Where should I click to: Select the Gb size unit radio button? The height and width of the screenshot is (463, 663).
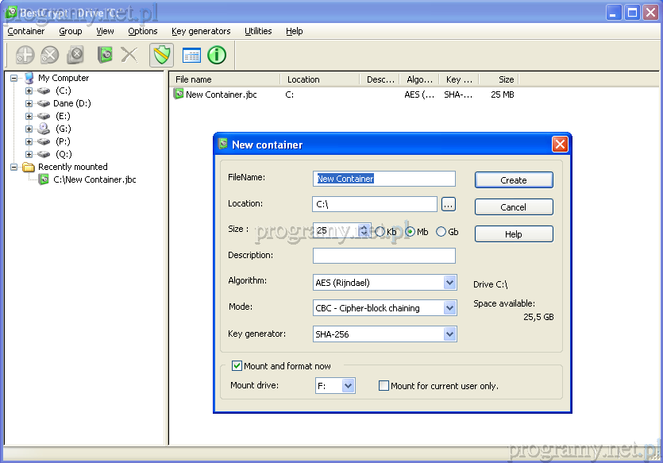(x=441, y=232)
